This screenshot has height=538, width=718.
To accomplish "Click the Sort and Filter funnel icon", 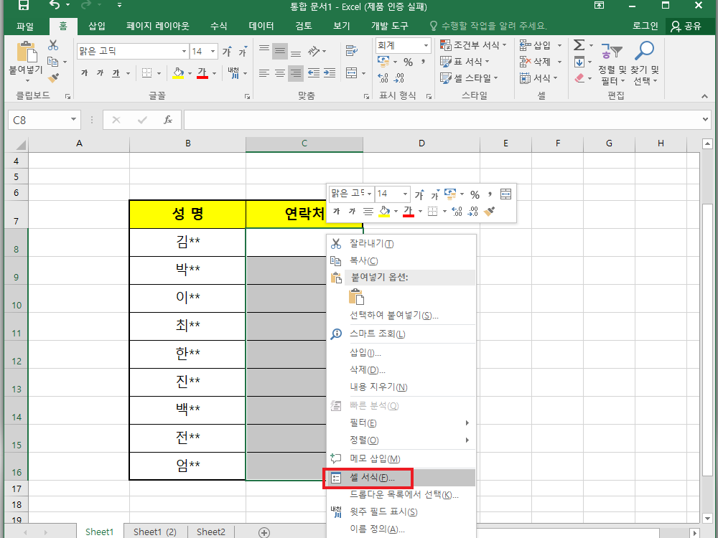I will [611, 51].
